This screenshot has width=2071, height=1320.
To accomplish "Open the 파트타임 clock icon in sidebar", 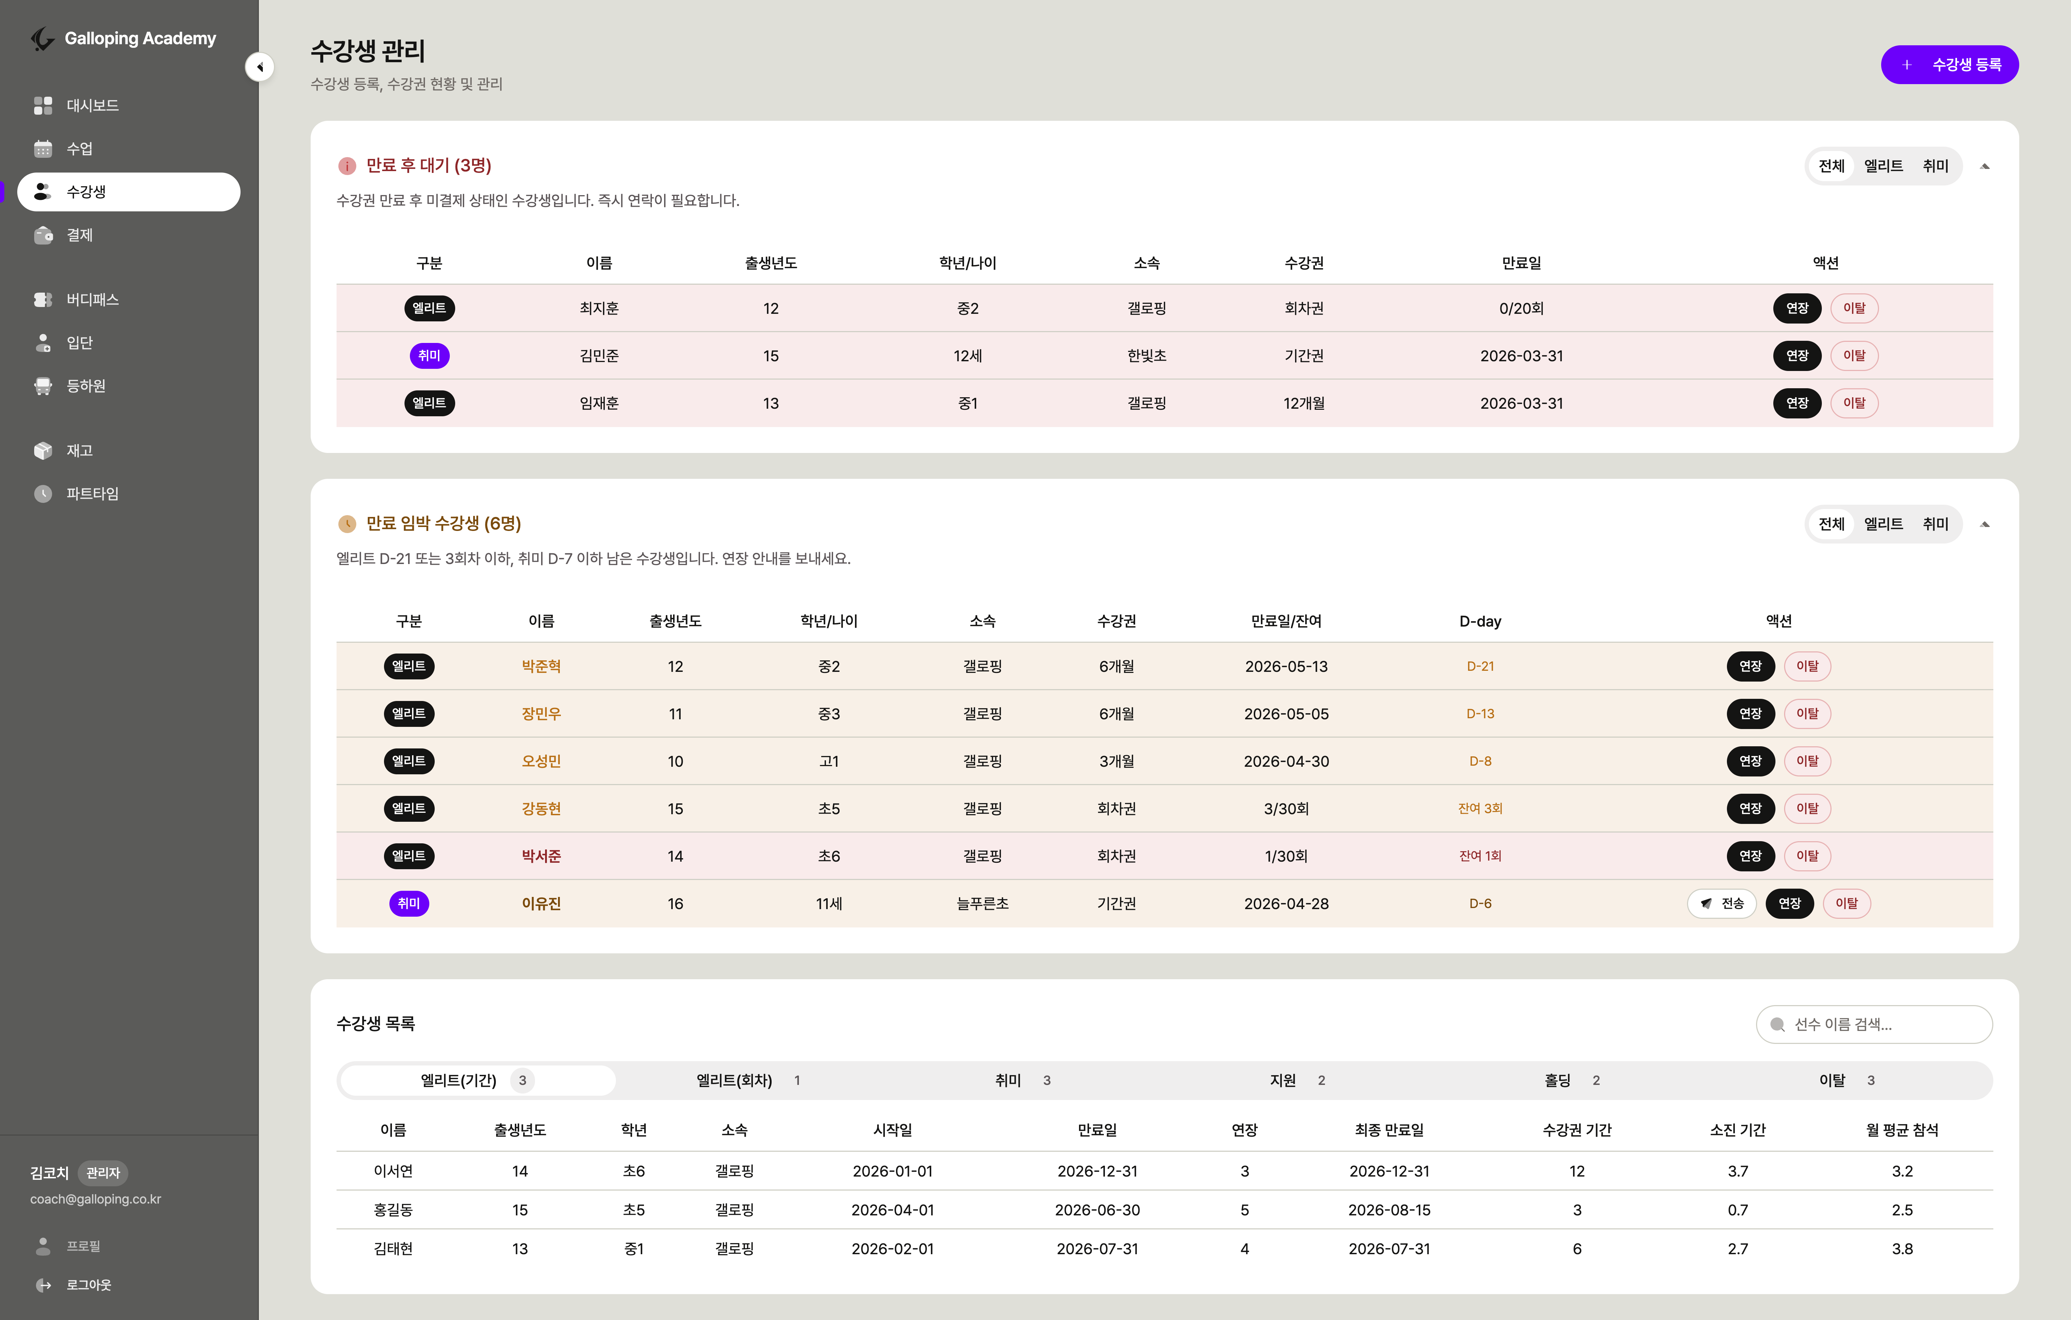I will pyautogui.click(x=43, y=494).
